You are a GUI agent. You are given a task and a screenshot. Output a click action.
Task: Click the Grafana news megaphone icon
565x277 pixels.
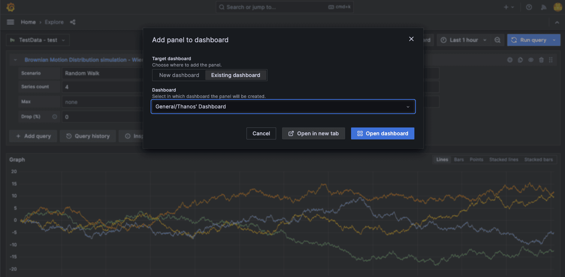[544, 7]
